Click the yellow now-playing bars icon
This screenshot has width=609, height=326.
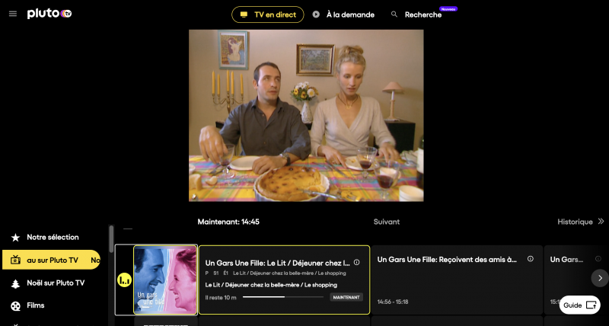124,280
